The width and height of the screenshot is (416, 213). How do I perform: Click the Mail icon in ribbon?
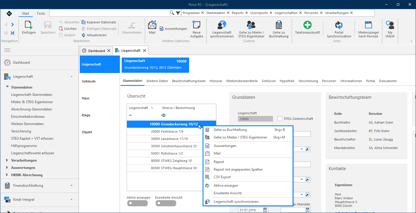152,25
